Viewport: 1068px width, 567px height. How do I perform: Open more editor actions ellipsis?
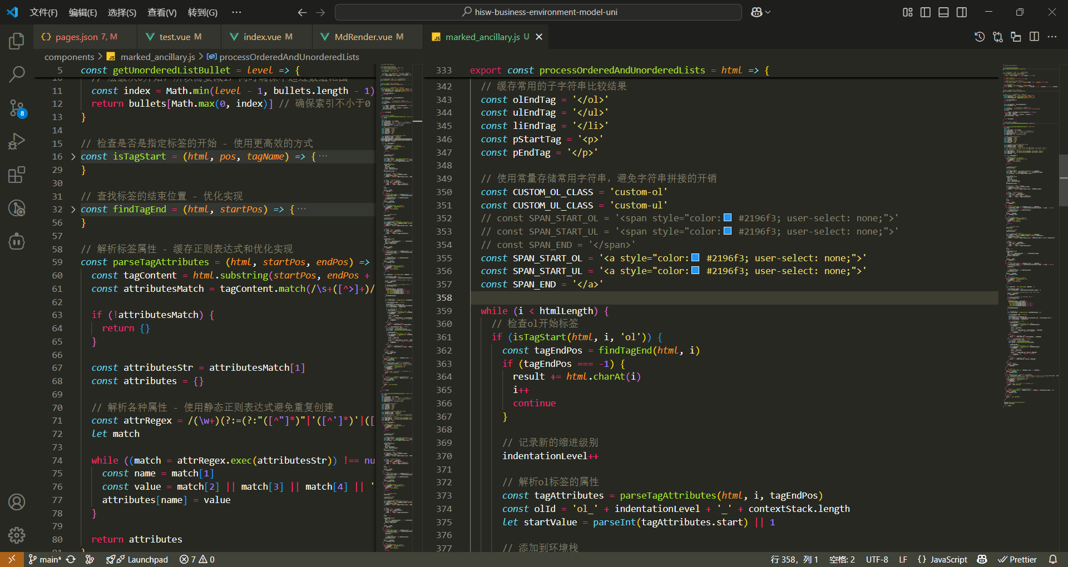coord(1052,37)
